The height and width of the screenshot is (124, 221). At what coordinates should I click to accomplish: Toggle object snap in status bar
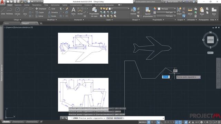coord(180,122)
